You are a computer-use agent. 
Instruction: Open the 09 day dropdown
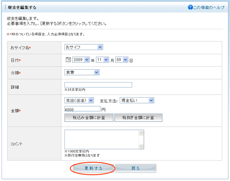pos(122,60)
